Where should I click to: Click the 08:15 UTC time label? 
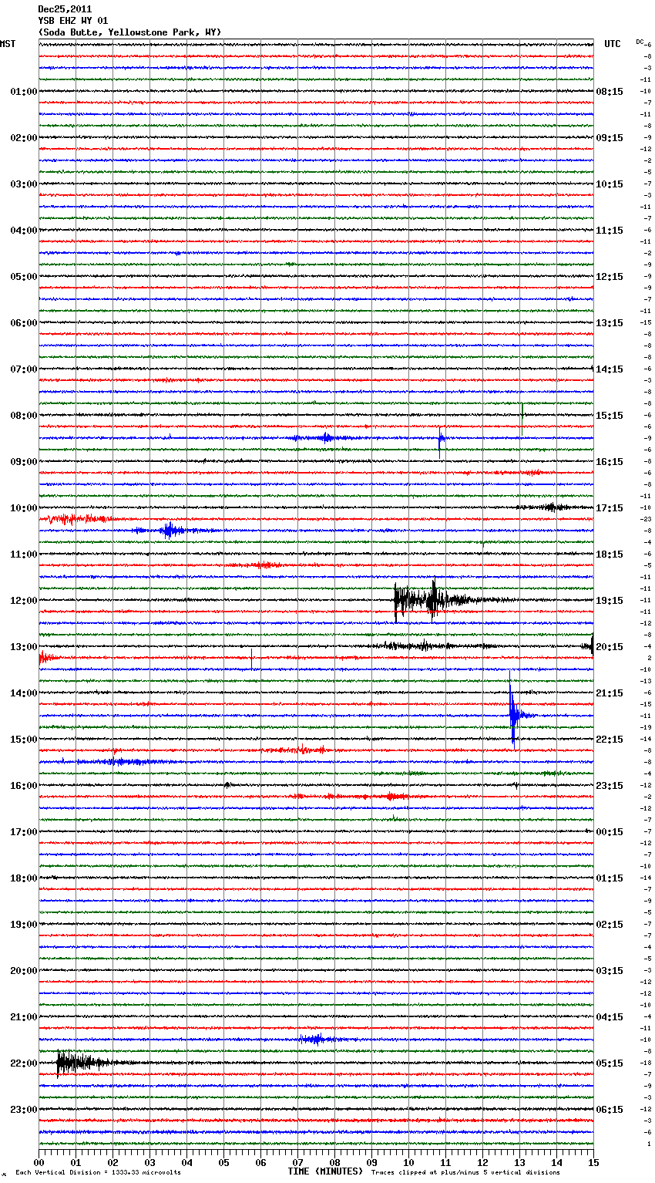point(610,92)
